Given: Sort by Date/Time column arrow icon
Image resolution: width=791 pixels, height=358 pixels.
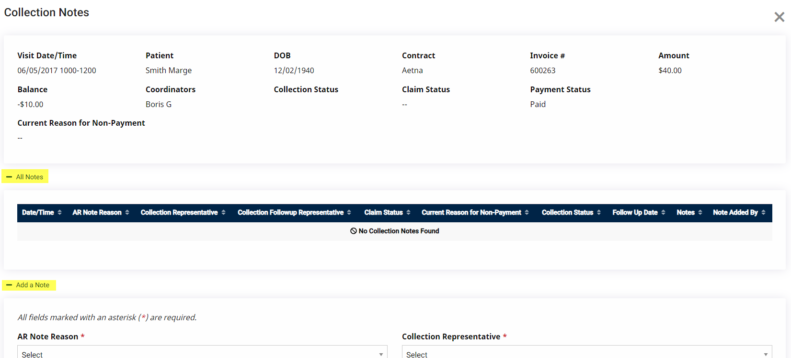Looking at the screenshot, I should 59,213.
